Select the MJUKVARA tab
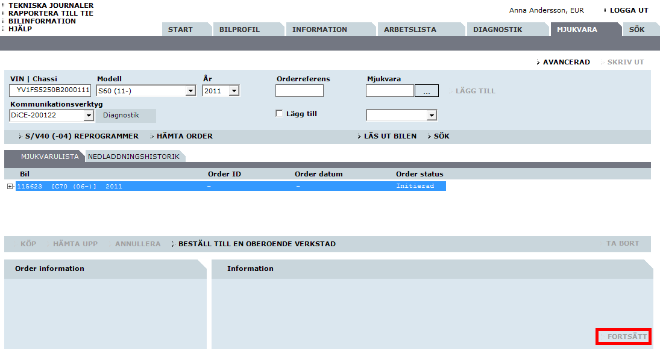The width and height of the screenshot is (660, 351). [585, 30]
